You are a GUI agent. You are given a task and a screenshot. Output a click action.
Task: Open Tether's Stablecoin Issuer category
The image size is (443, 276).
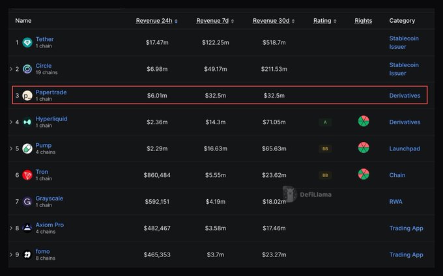(404, 42)
